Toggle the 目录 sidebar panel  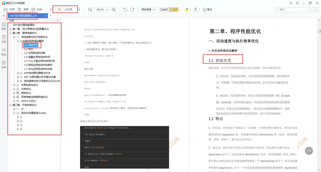(4, 27)
